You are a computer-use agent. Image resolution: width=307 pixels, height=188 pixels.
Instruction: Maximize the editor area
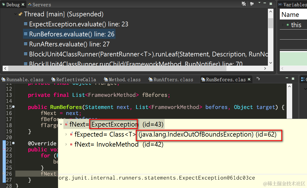tap(293, 79)
